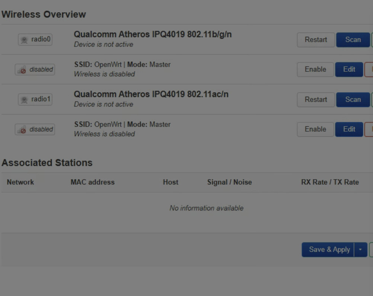Restart the radio1 802.11ac/n device
This screenshot has width=373, height=296.
point(316,100)
